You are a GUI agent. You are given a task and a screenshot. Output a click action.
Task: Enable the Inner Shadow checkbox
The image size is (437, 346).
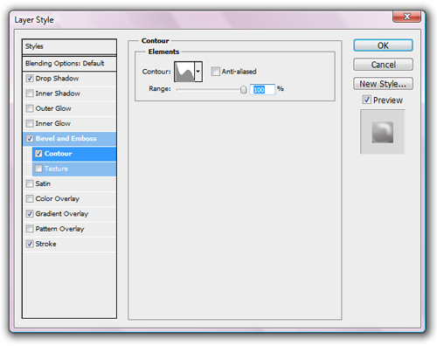(30, 93)
